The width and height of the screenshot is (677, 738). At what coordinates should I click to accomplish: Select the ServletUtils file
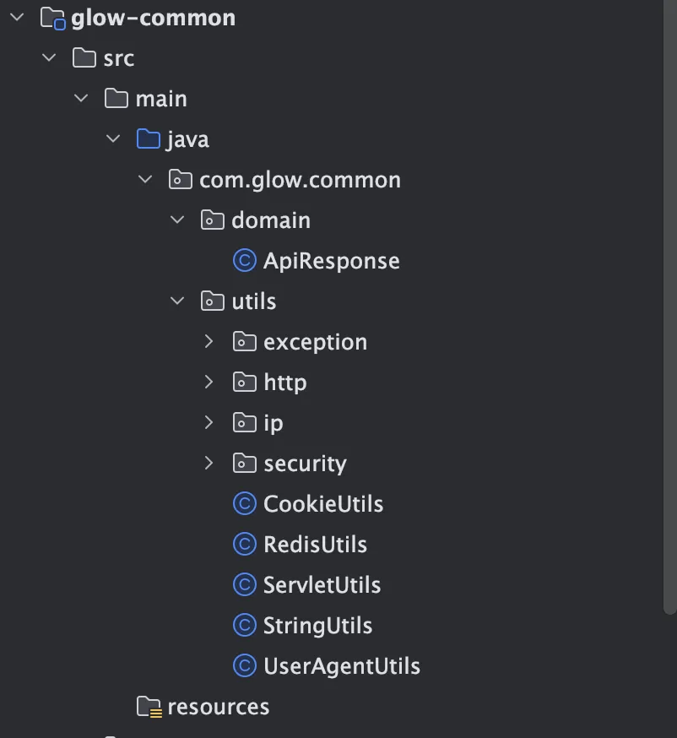(322, 585)
